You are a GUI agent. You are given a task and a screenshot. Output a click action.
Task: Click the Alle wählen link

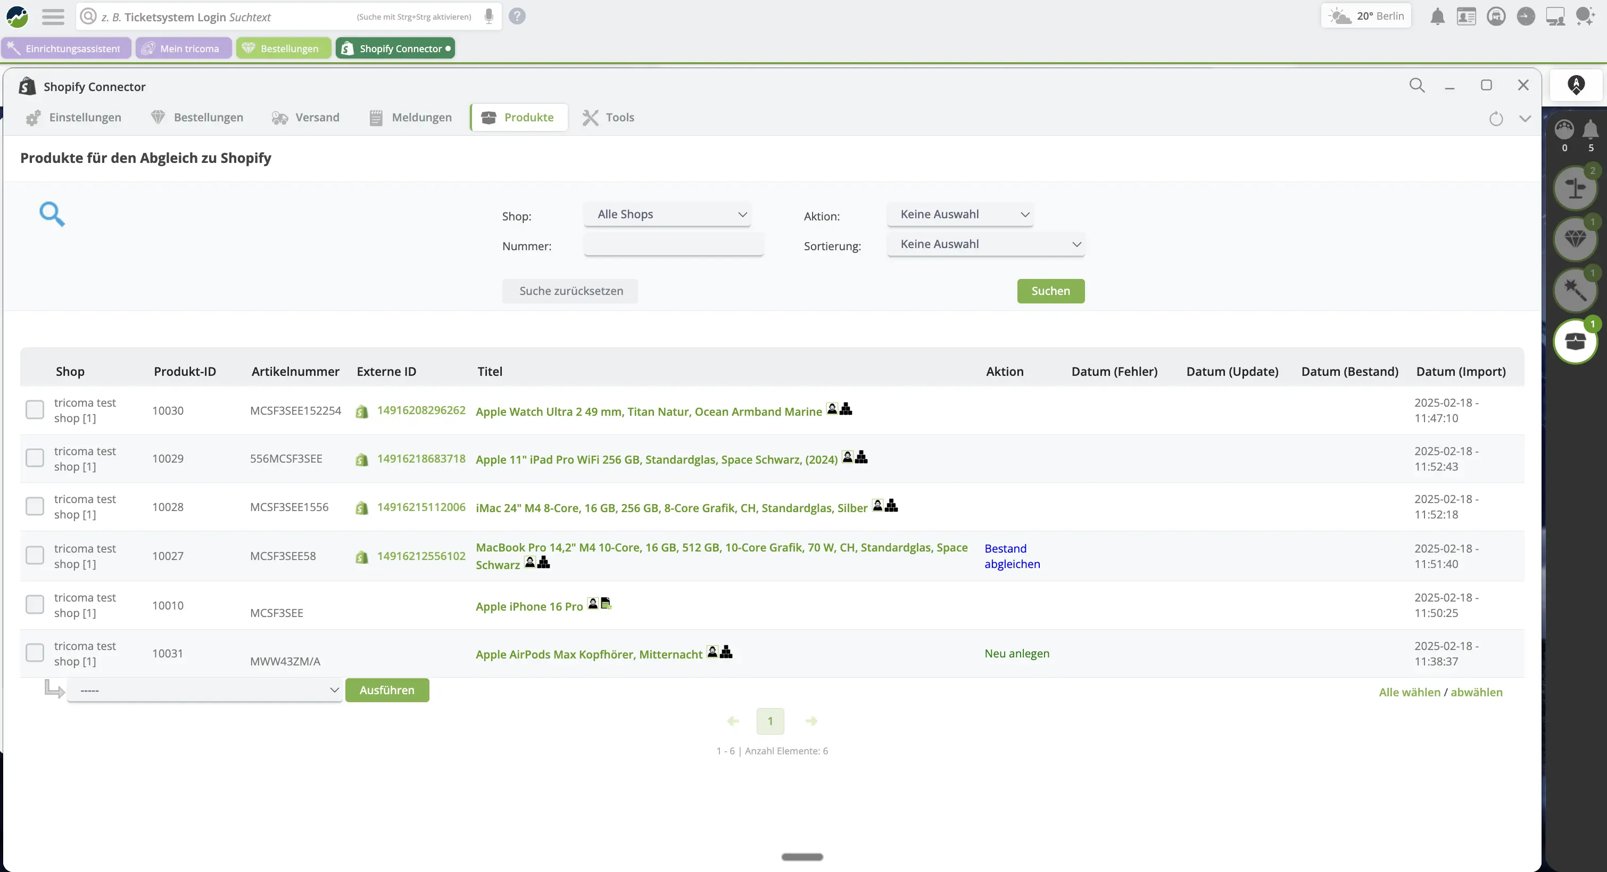pos(1409,692)
